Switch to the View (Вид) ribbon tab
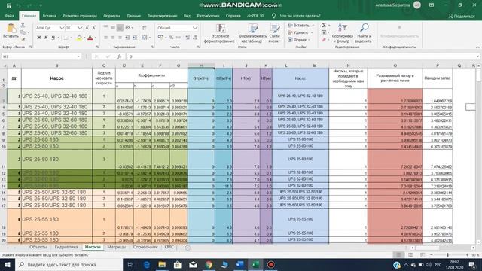Viewport: 482px width, 271px height. (x=187, y=16)
